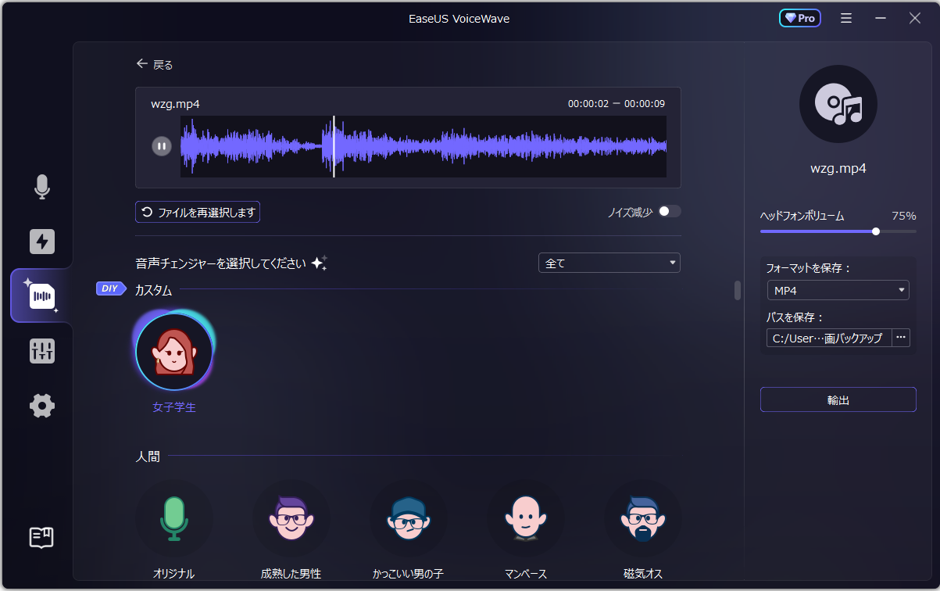940x591 pixels.
Task: Open settings via the gear icon
Action: pyautogui.click(x=41, y=405)
